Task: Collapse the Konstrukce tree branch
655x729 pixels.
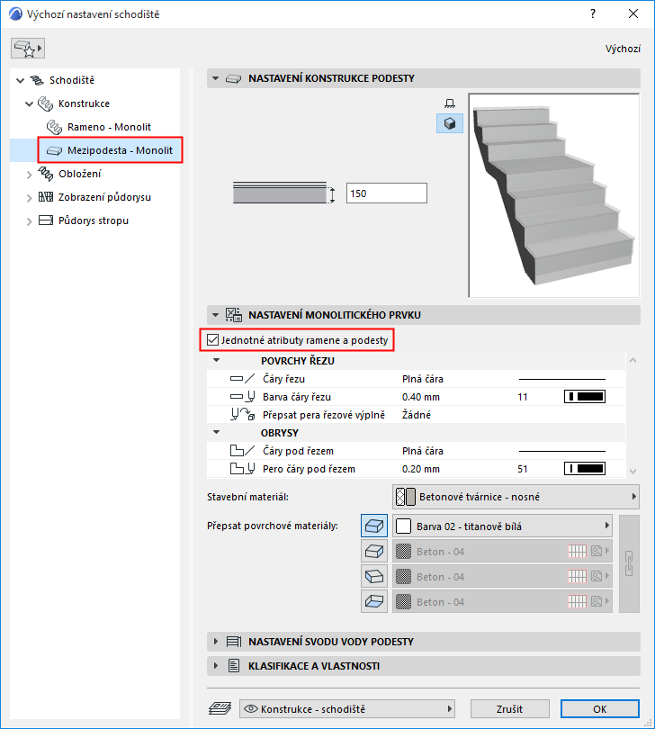Action: (x=29, y=103)
